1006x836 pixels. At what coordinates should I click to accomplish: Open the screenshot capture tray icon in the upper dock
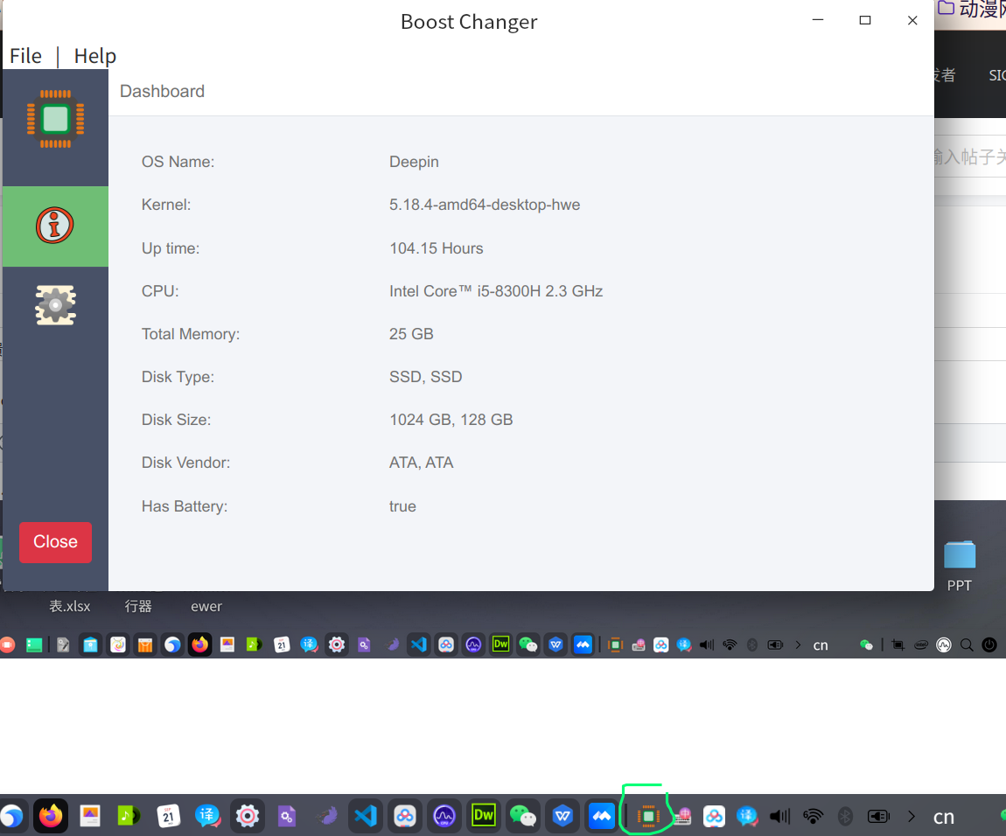(x=898, y=644)
